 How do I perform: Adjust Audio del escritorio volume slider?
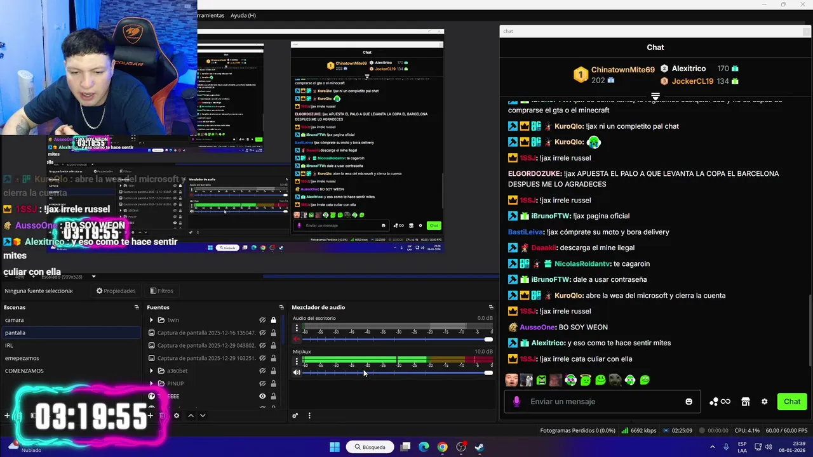(397, 340)
